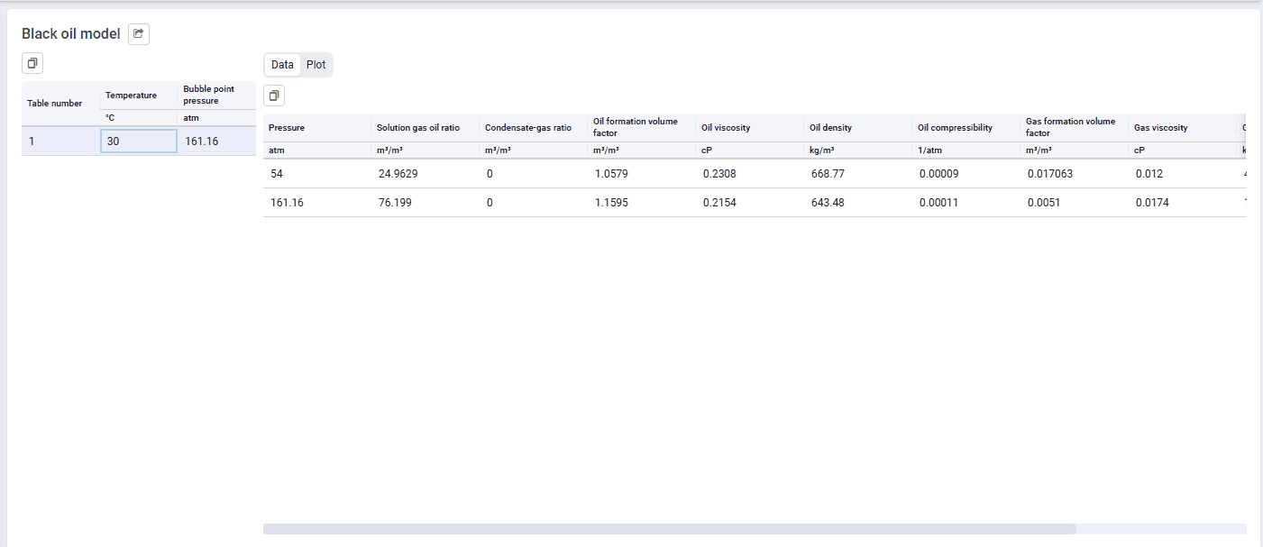Viewport: 1263px width, 547px height.
Task: Click the Temperature column header
Action: click(139, 96)
